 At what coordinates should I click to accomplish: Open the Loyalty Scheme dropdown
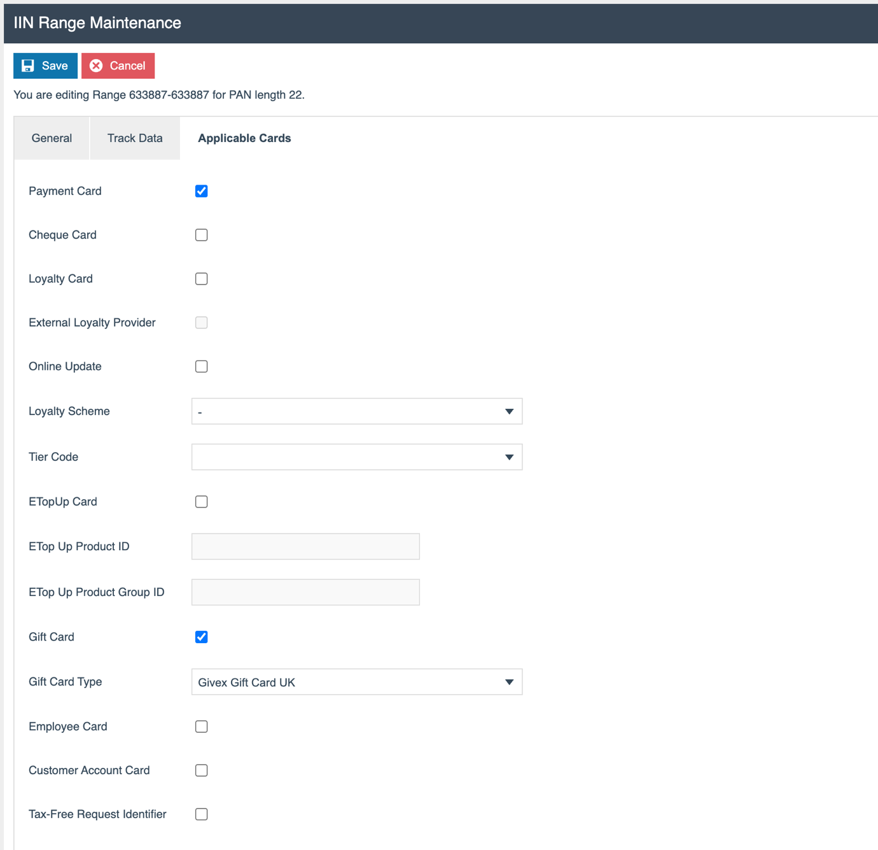click(x=508, y=411)
